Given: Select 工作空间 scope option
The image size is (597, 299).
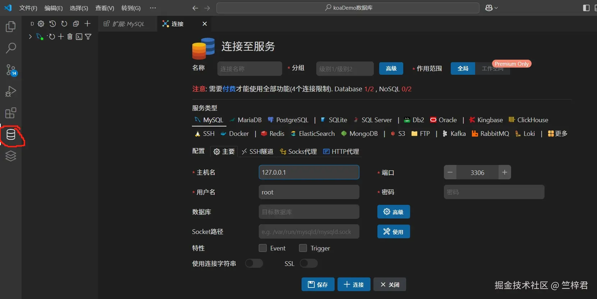Looking at the screenshot, I should (x=492, y=68).
